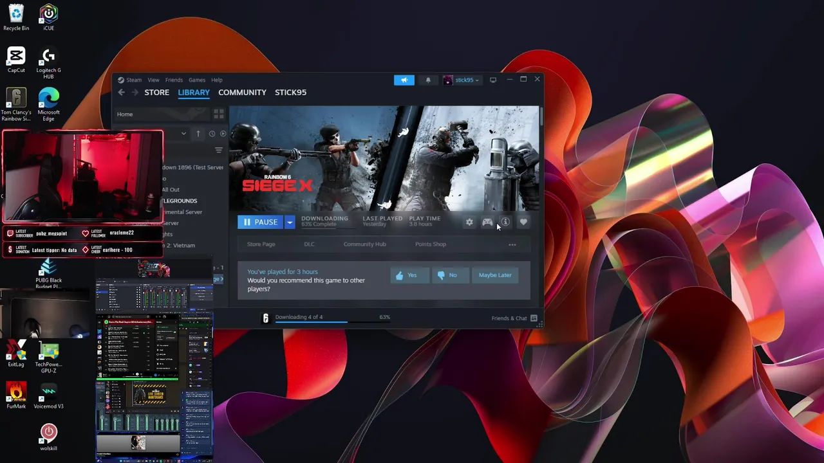Choose Maybe Later for review
824x463 pixels.
(495, 275)
